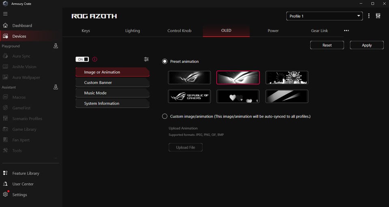
Task: Click red info icon beside ON switch
Action: pyautogui.click(x=95, y=59)
